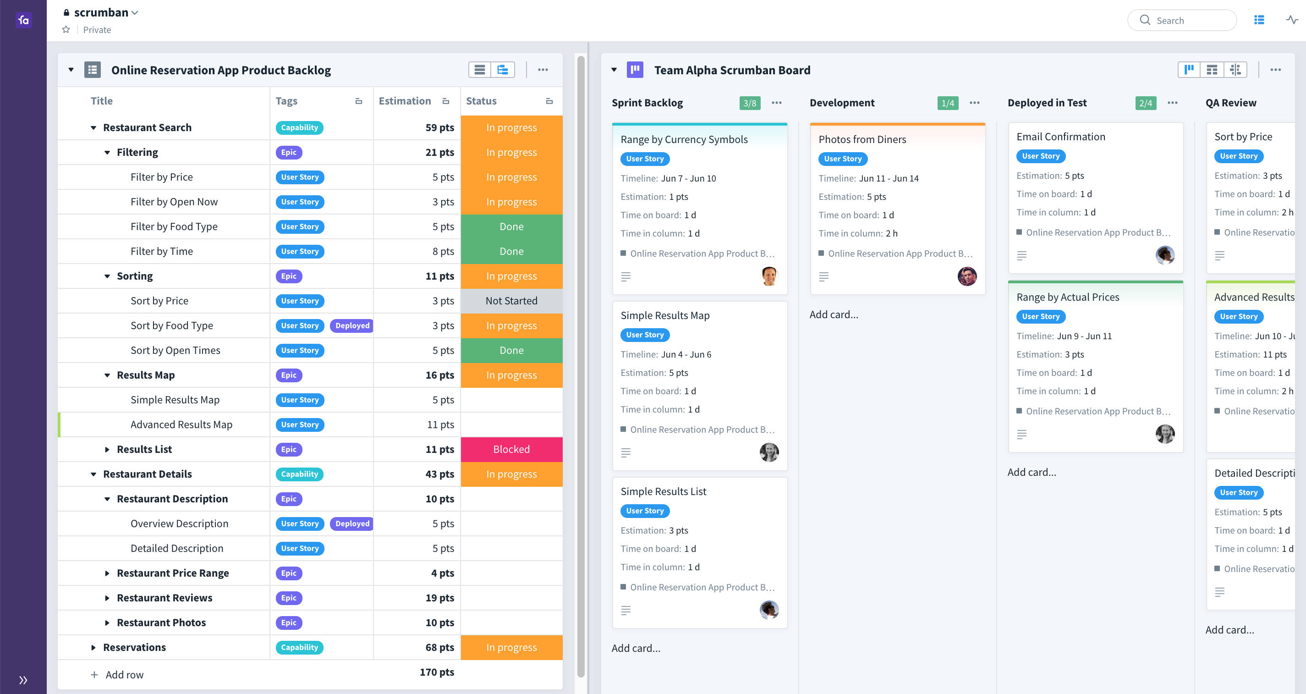
Task: Switch board to sheet view icon
Action: point(1212,70)
